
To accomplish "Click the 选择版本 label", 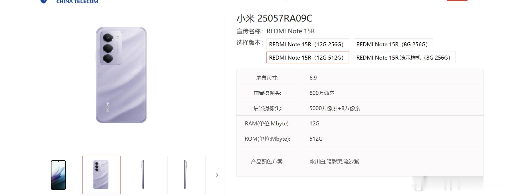I will [250, 43].
